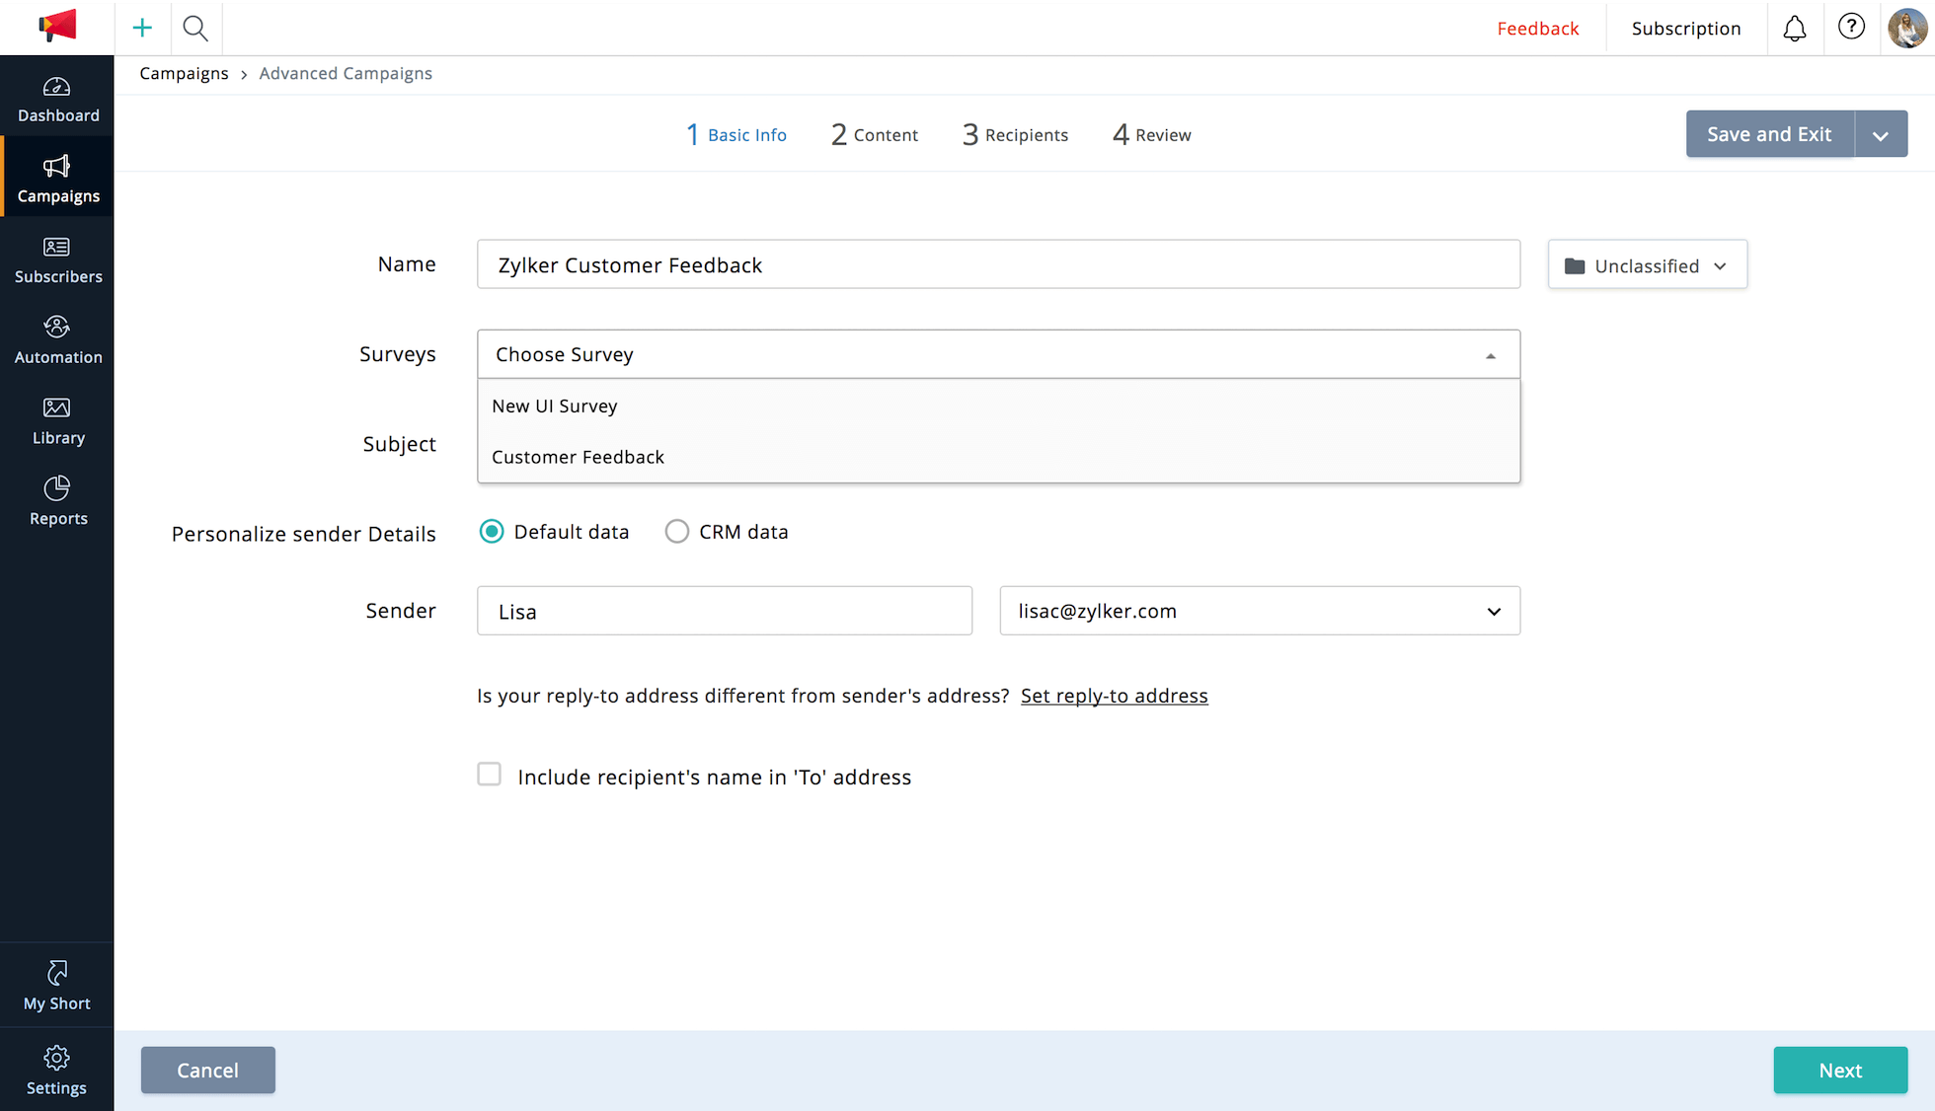Open the Unclassified folder dropdown

(1647, 265)
